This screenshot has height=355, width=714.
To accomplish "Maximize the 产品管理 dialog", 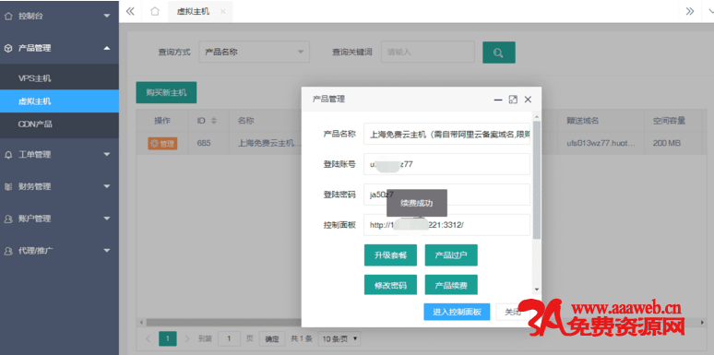I will pos(513,100).
